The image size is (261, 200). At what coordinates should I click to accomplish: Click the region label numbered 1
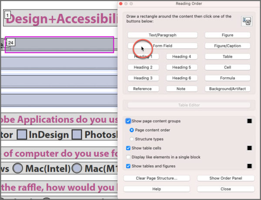(x=7, y=16)
